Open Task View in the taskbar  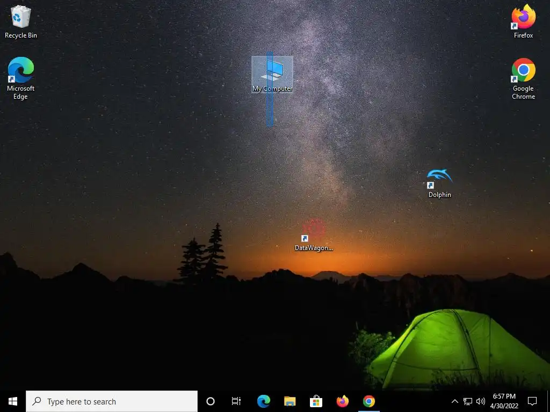[236, 401]
